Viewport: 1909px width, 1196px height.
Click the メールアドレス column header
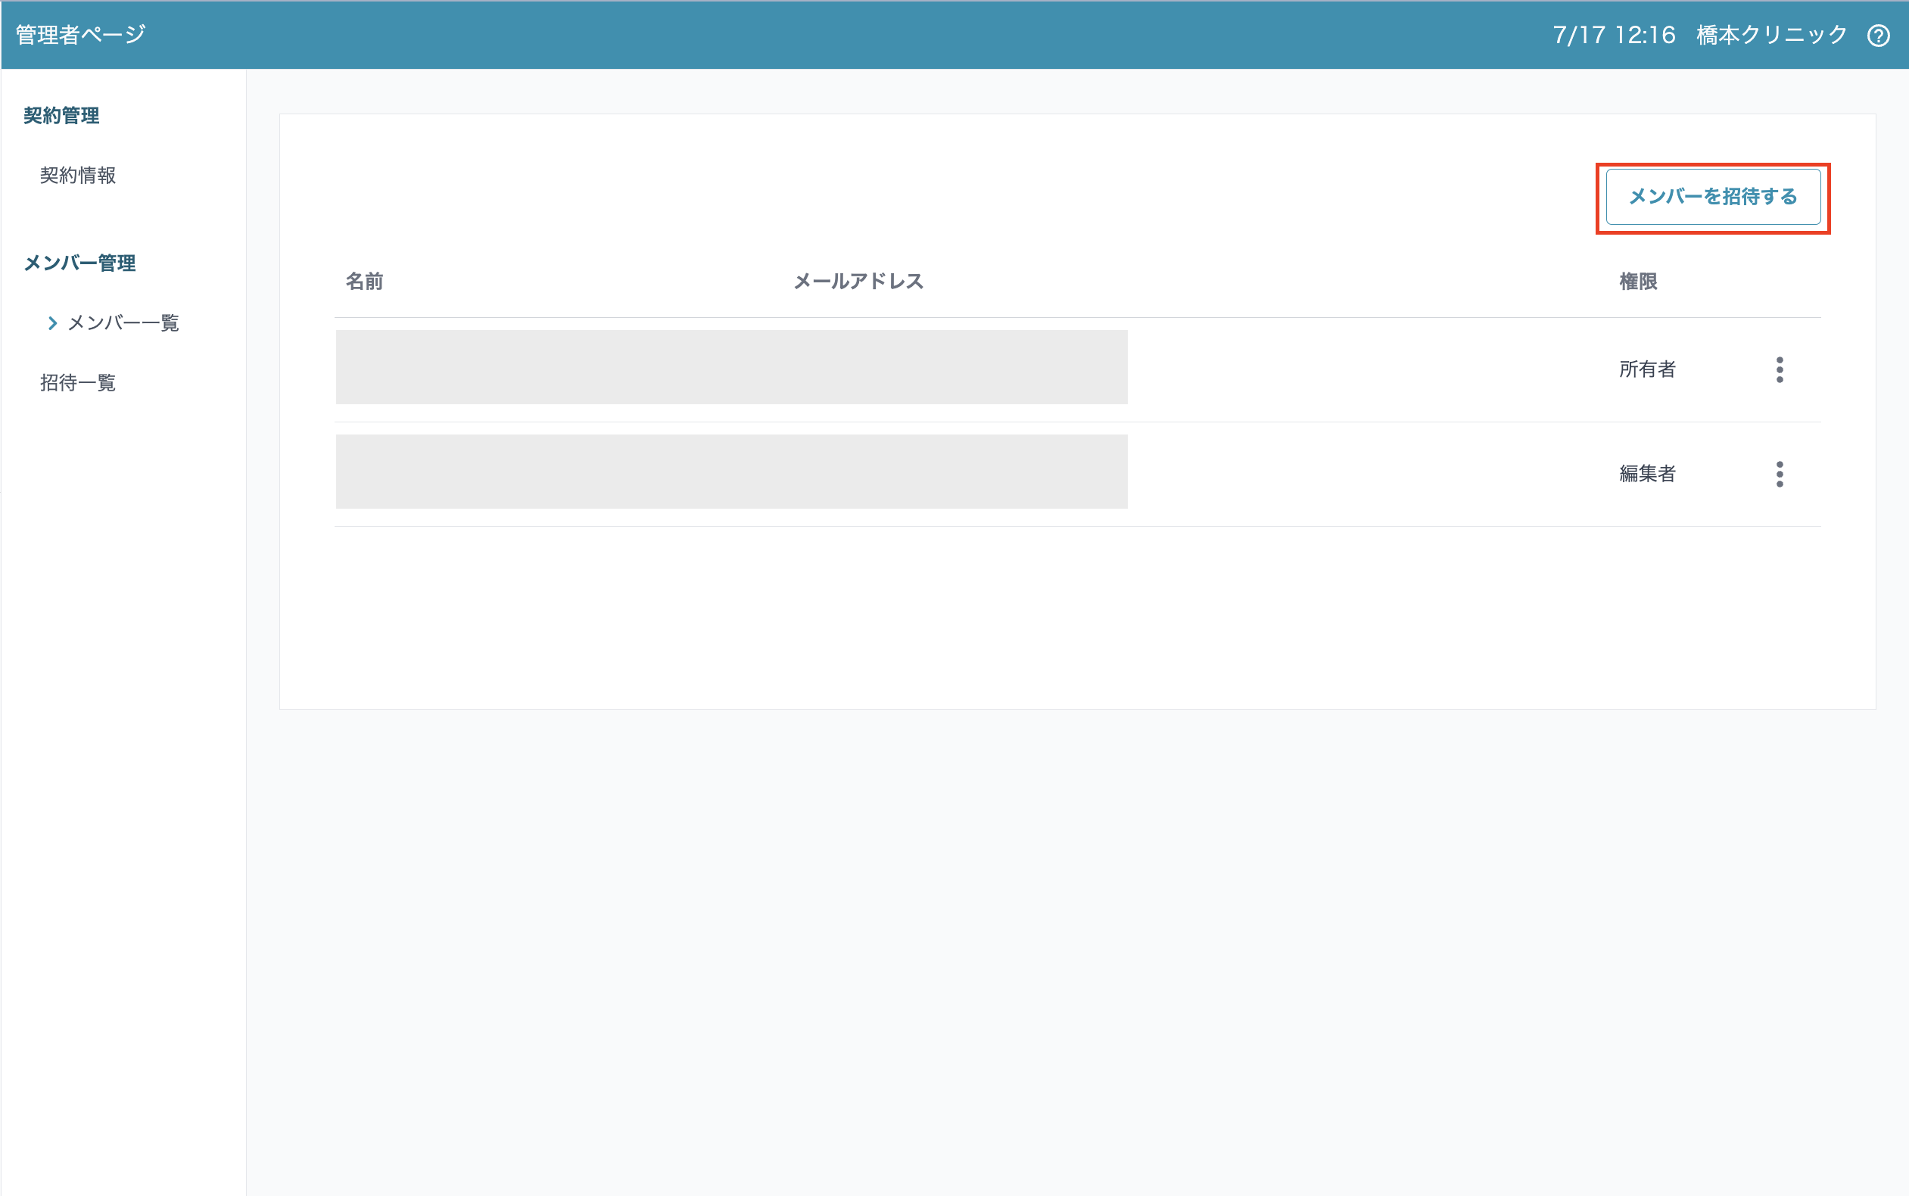coord(858,281)
